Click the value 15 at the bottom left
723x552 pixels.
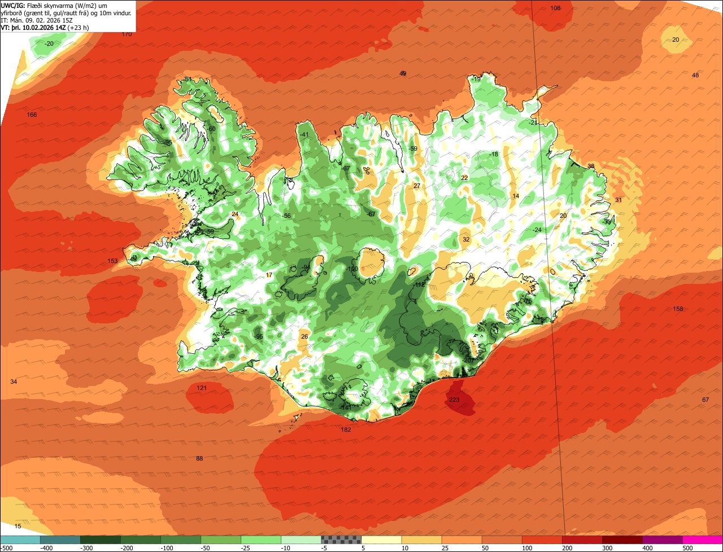click(18, 526)
